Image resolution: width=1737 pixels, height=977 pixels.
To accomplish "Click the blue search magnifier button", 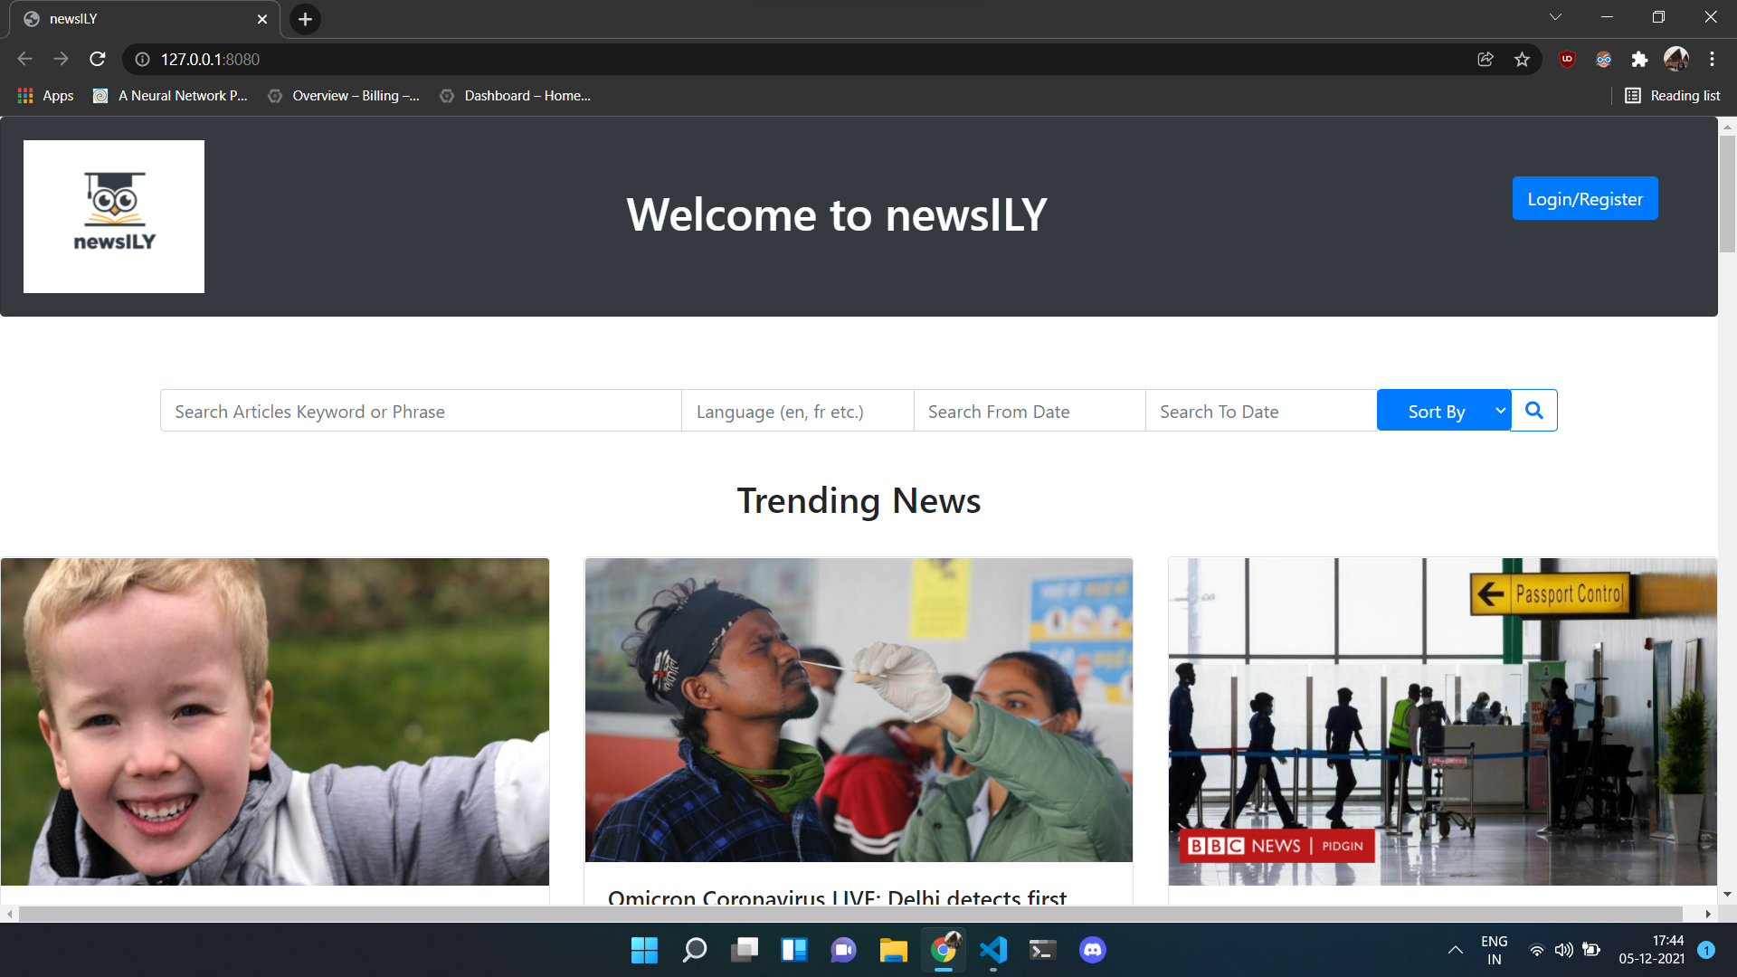I will pyautogui.click(x=1533, y=411).
